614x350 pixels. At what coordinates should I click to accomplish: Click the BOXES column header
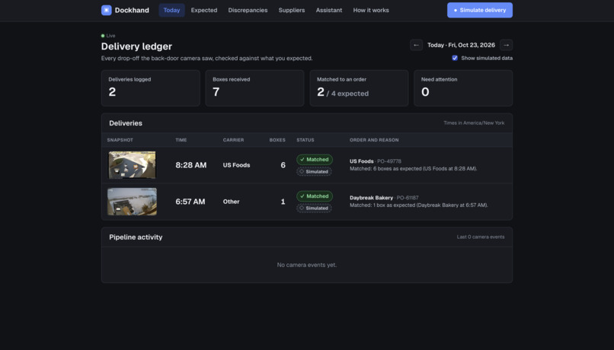tap(277, 140)
